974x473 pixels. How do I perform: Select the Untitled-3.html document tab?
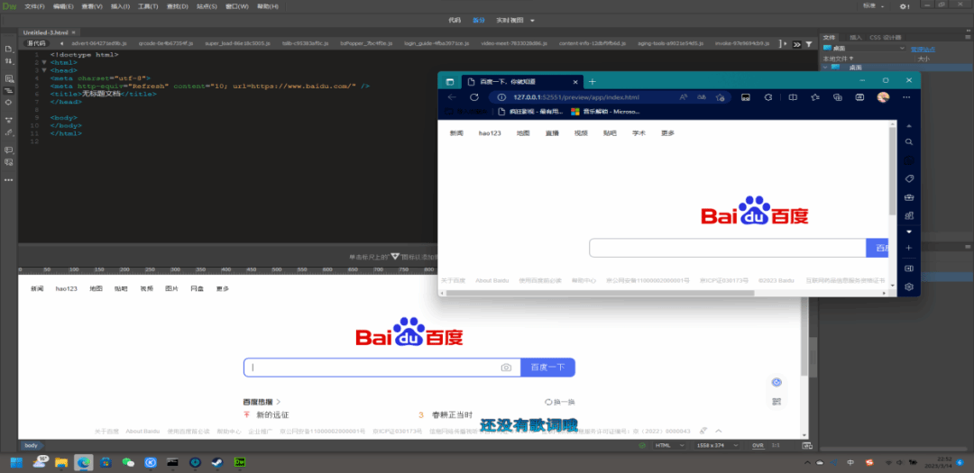(45, 32)
